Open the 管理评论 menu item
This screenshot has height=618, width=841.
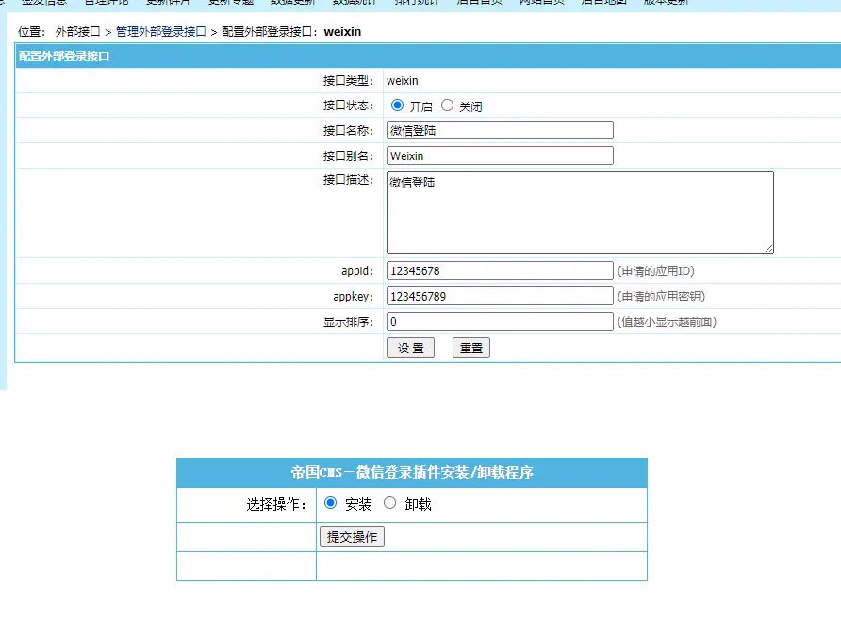point(104,3)
